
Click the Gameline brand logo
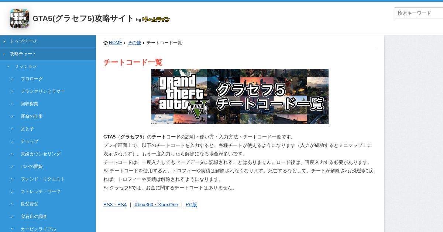156,19
